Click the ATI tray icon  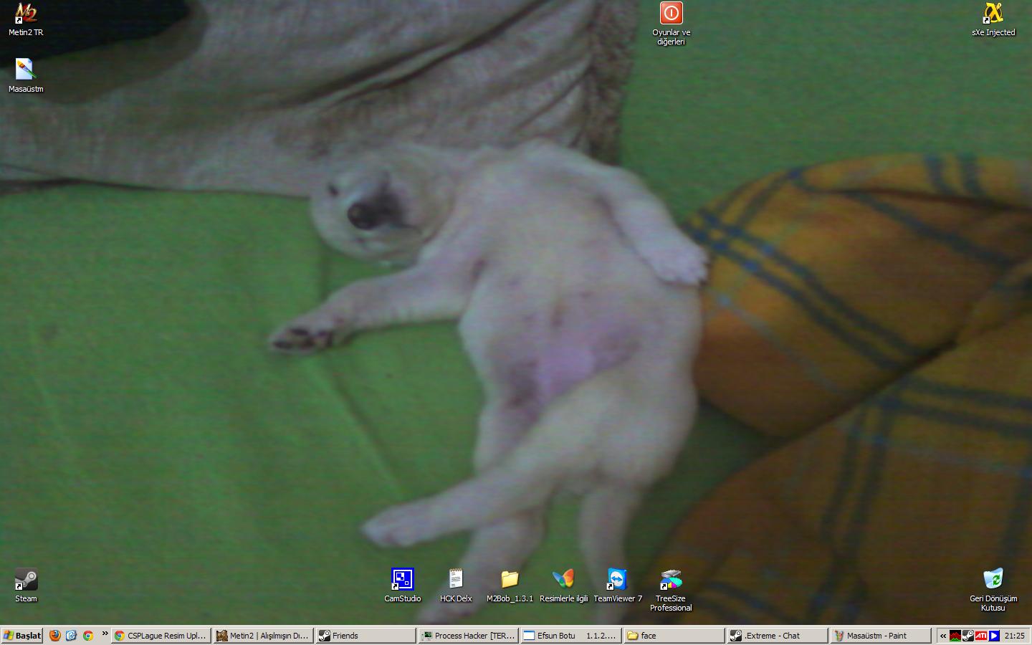[x=981, y=636]
